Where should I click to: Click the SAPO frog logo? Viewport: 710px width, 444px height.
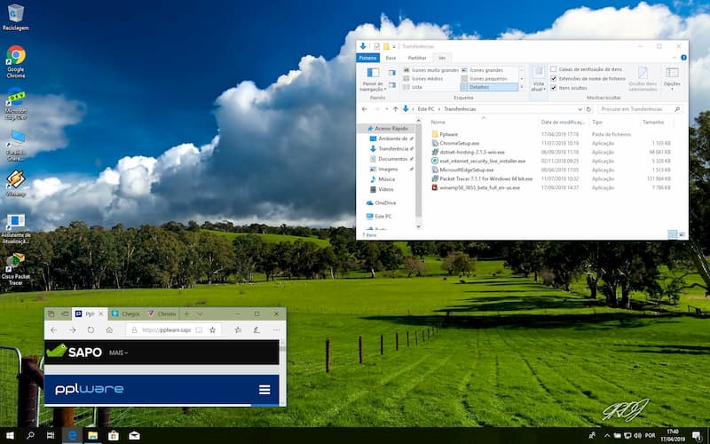tap(57, 351)
